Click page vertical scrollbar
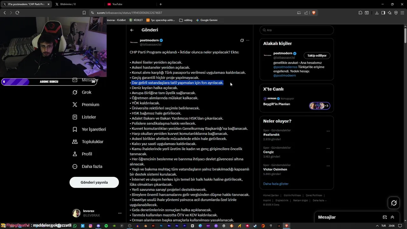 click(x=405, y=35)
